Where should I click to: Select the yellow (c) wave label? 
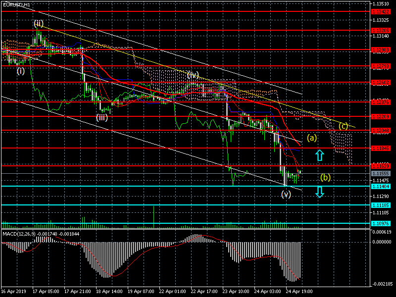[x=343, y=126]
